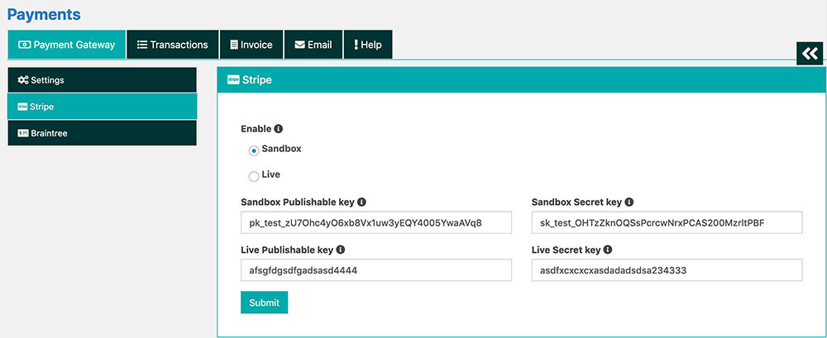Select Braintree in the sidebar

(102, 133)
